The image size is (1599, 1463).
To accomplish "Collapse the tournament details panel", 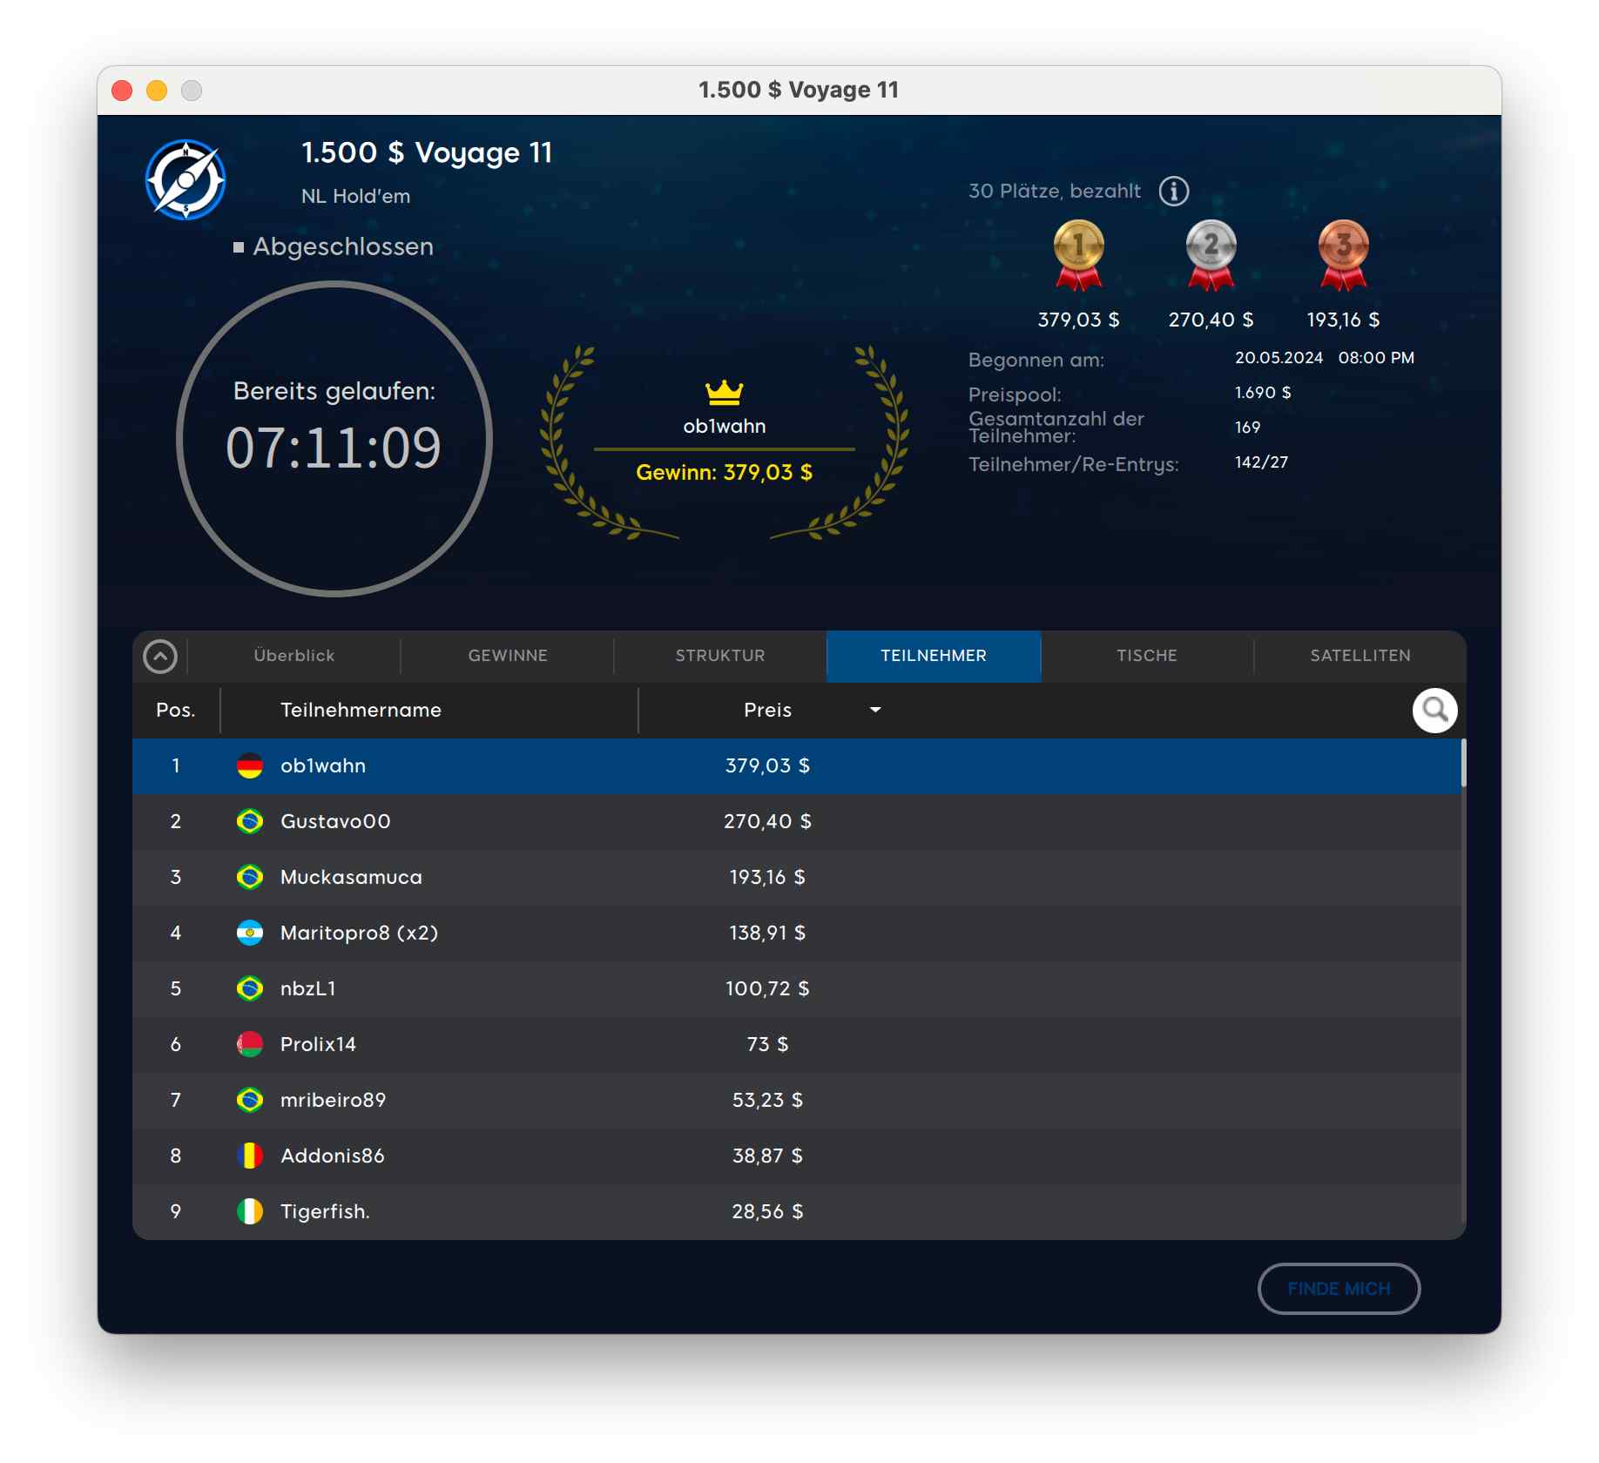I will coord(160,657).
